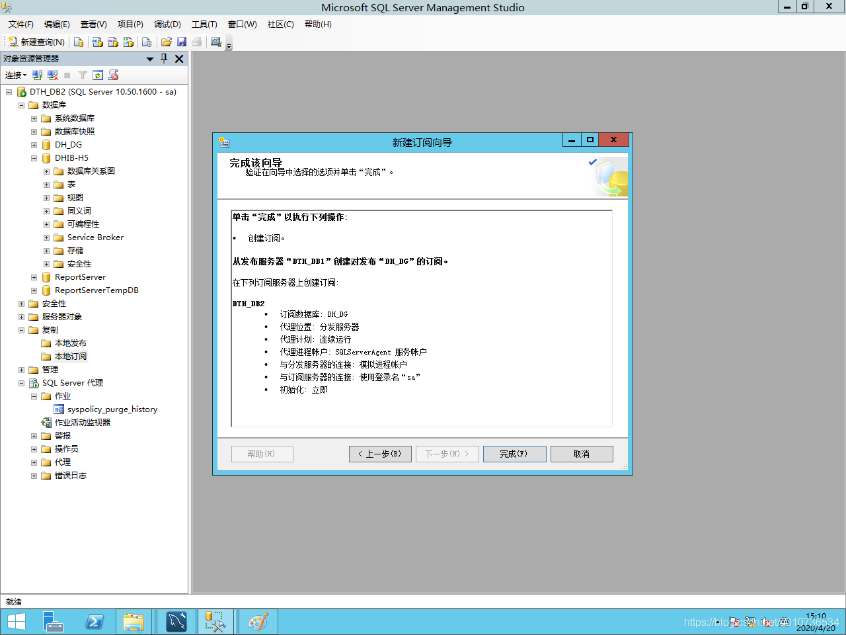Select the 数据库关系图 folder
Screen dimensions: 846x635
(91, 171)
